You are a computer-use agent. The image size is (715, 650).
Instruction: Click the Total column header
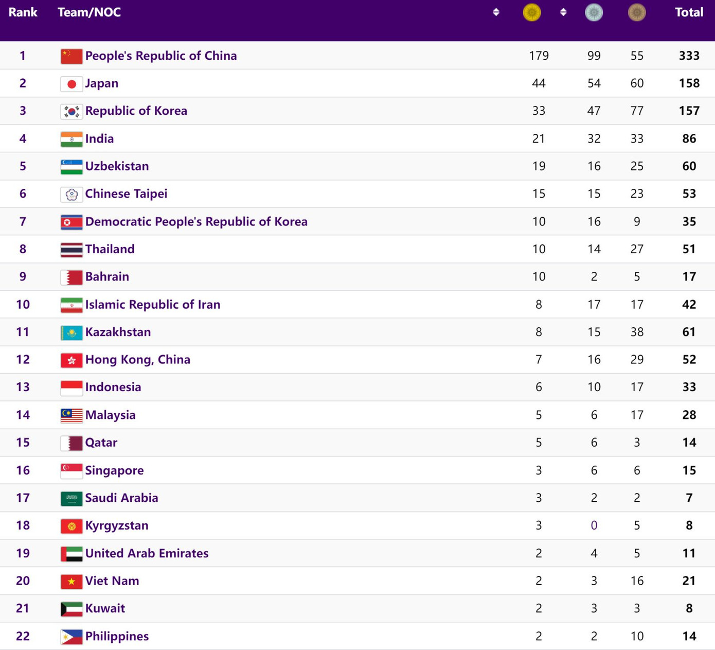pyautogui.click(x=689, y=12)
